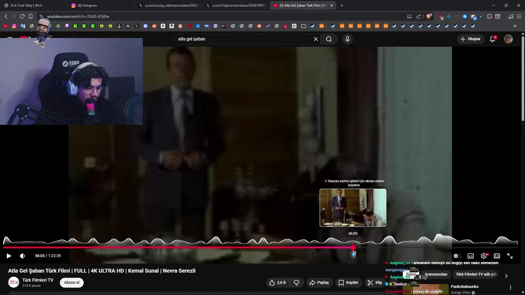
Task: Open the folder bookmark in bookmarks bar
Action: [303, 26]
